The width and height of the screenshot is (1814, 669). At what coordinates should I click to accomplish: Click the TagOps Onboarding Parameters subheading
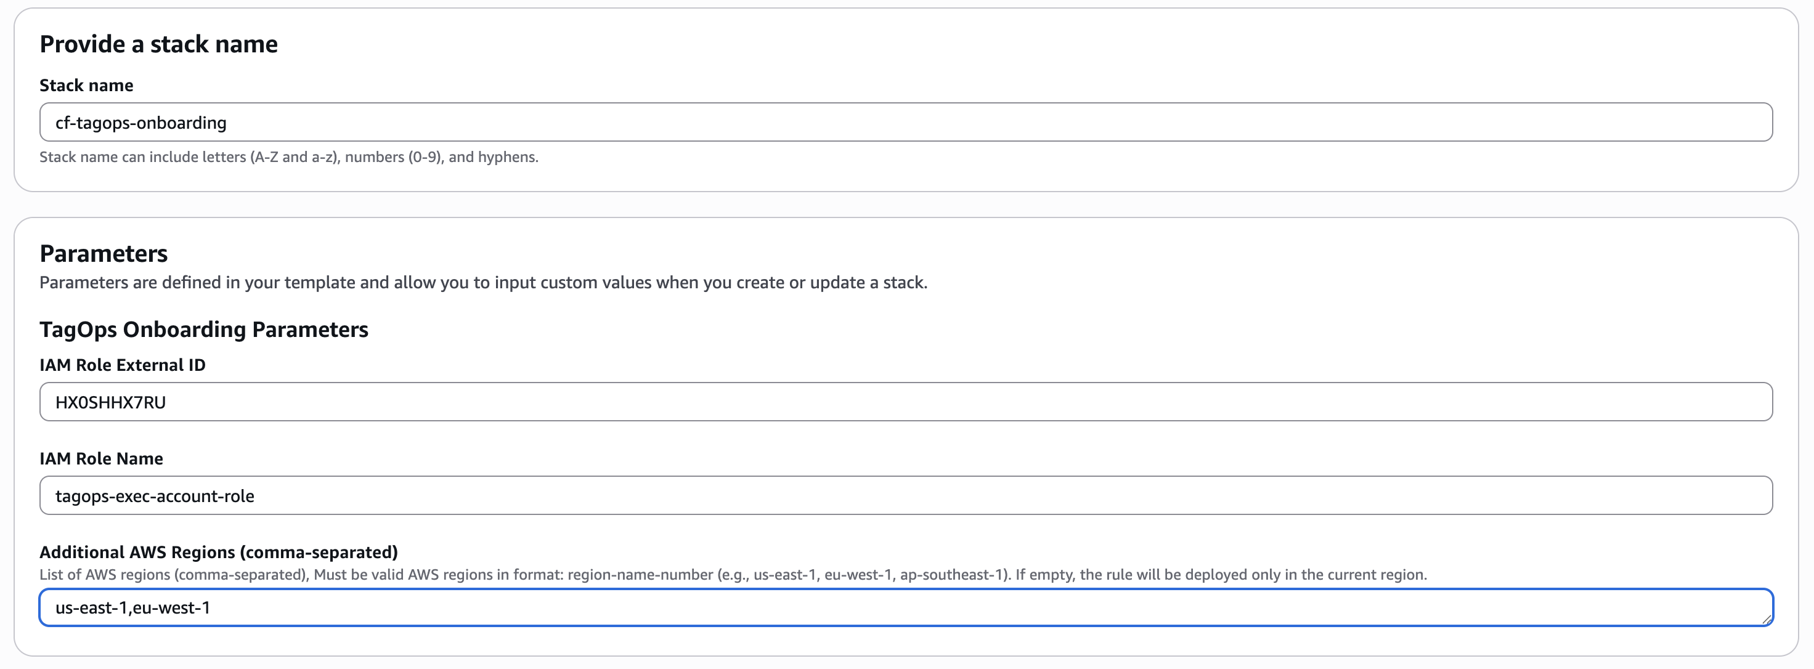[204, 328]
